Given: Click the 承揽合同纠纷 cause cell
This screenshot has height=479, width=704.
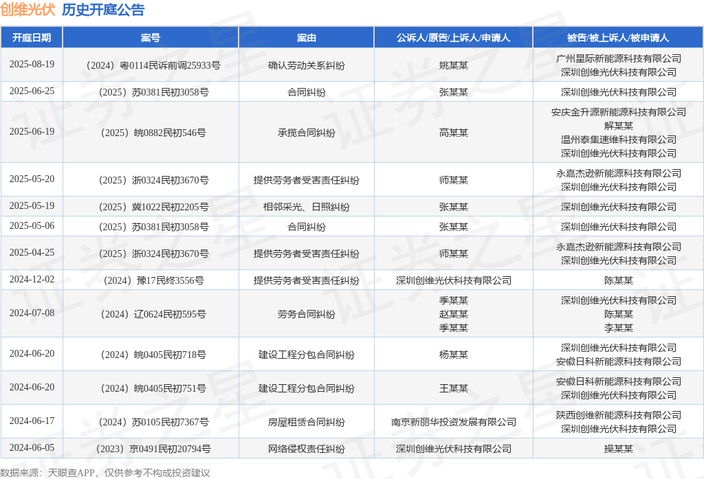Looking at the screenshot, I should coord(306,133).
